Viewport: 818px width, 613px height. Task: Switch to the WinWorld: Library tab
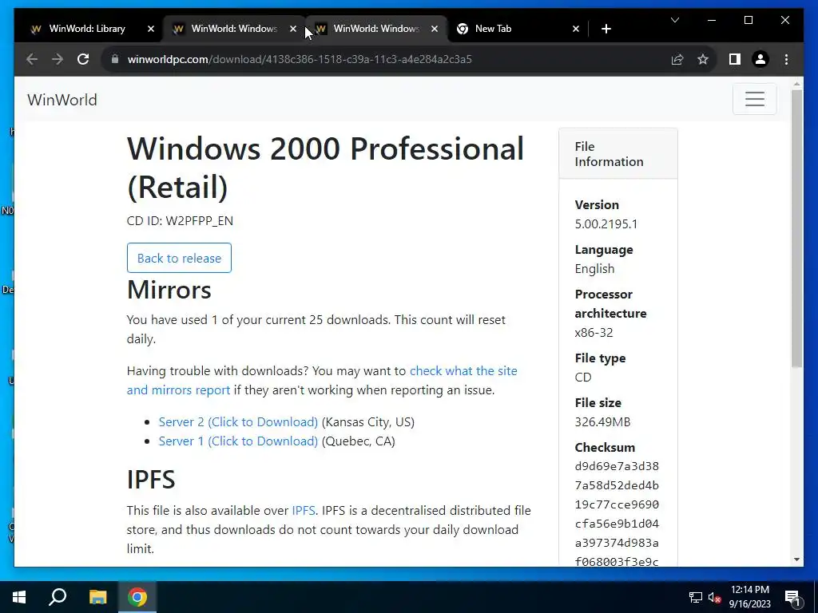click(87, 29)
